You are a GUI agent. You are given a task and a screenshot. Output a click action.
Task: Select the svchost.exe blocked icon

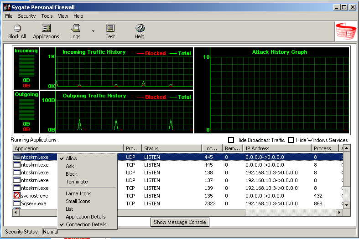coord(17,196)
